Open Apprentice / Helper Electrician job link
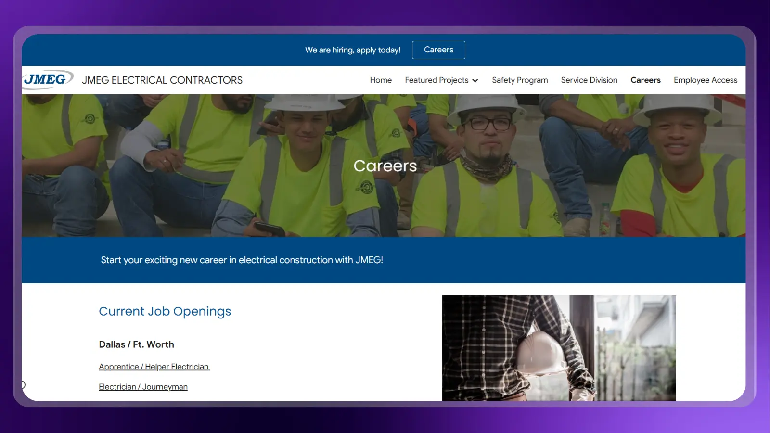 [x=154, y=367]
